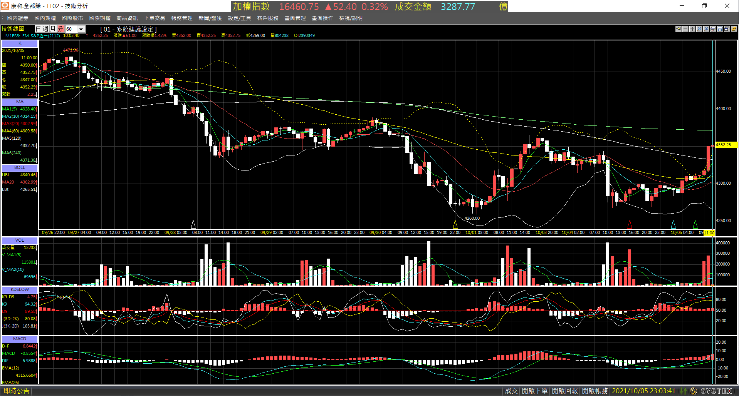
Task: Open the minute interval dropdown arrow
Action: (81, 29)
